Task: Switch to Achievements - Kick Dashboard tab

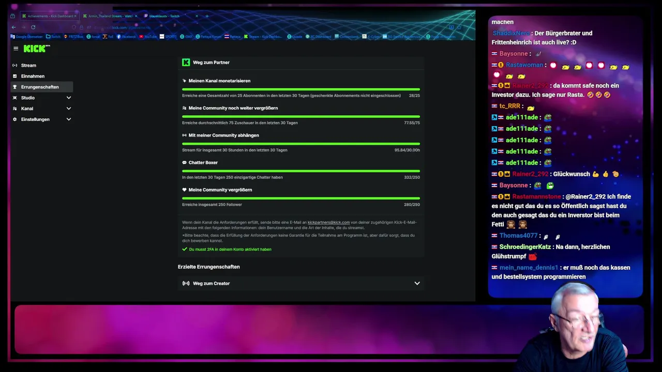Action: click(49, 16)
